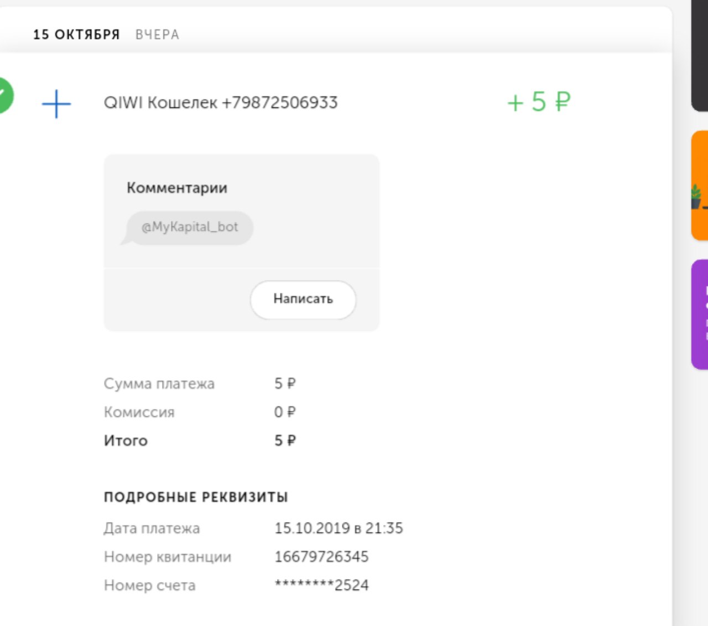Click the ПОДРОБНЫЕ РЕКВИЗИТЫ heading
Image resolution: width=708 pixels, height=626 pixels.
click(x=196, y=497)
